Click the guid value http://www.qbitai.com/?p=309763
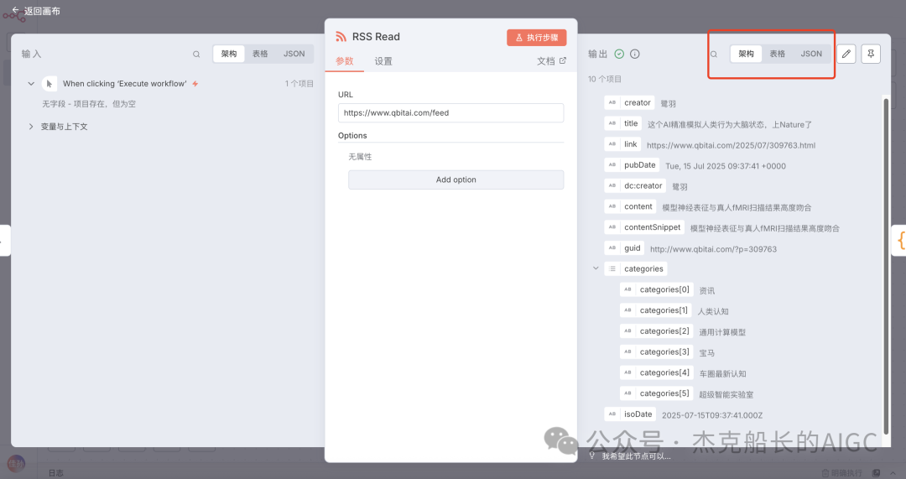906x479 pixels. coord(713,250)
